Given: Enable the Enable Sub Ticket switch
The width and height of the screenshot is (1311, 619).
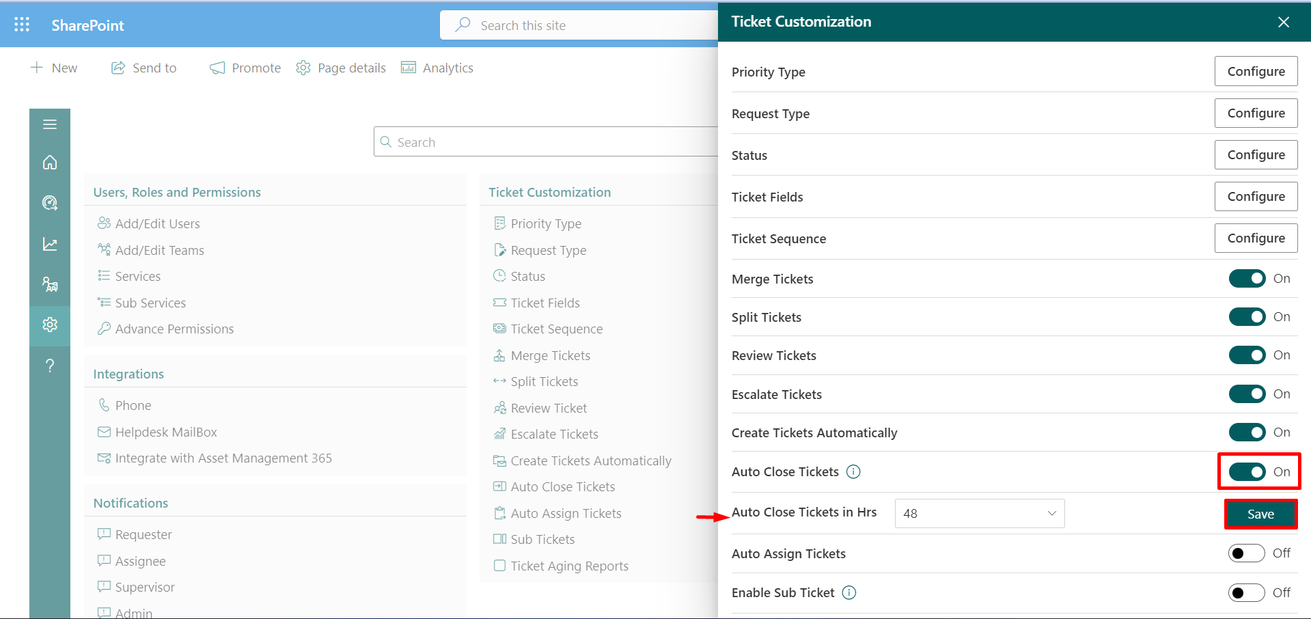Looking at the screenshot, I should pyautogui.click(x=1247, y=592).
